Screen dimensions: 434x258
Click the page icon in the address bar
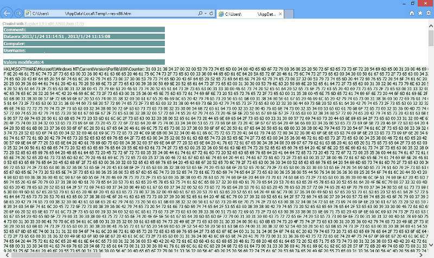28,13
